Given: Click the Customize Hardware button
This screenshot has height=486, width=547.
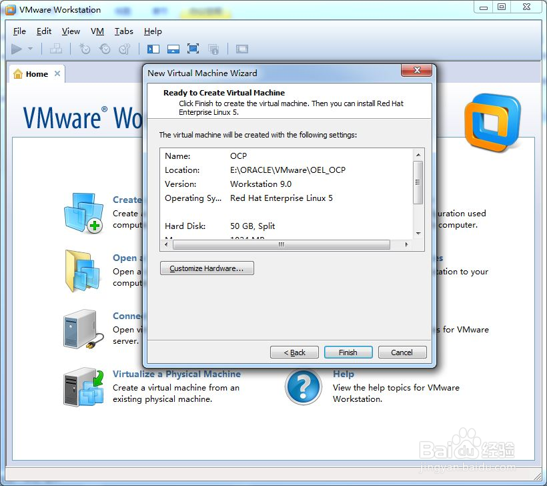Looking at the screenshot, I should 207,268.
